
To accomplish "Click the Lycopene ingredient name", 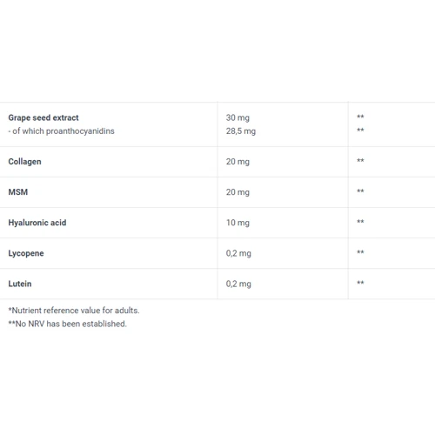I will pos(26,253).
